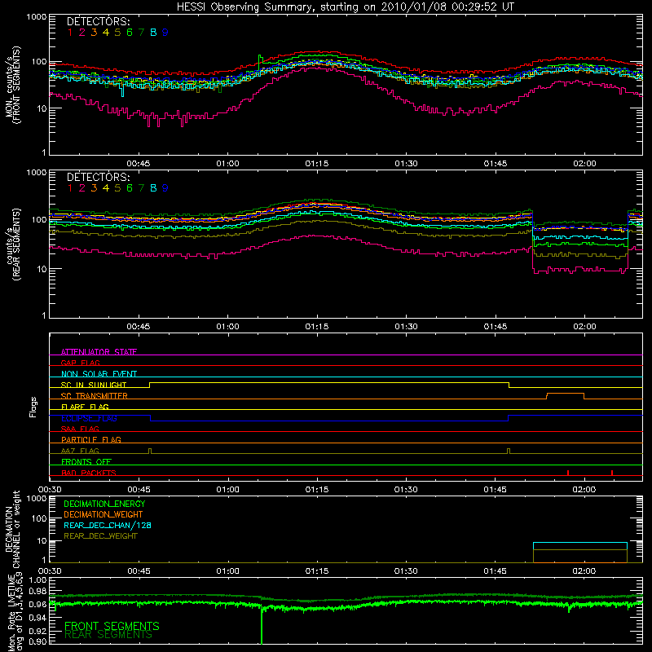The height and width of the screenshot is (652, 652).
Task: Click the last red BAD_PACKETS marker
Action: [612, 473]
